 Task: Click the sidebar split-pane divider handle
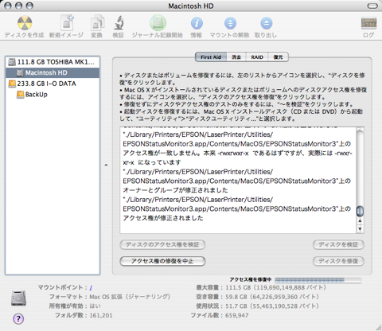(106, 165)
